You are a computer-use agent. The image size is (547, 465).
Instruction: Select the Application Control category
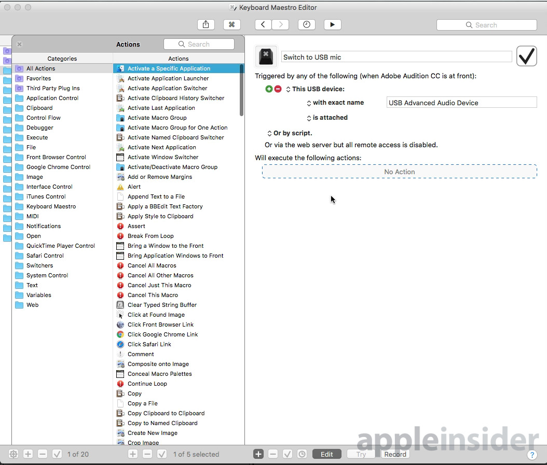coord(62,98)
